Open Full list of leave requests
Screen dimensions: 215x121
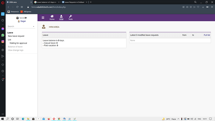[207, 35]
